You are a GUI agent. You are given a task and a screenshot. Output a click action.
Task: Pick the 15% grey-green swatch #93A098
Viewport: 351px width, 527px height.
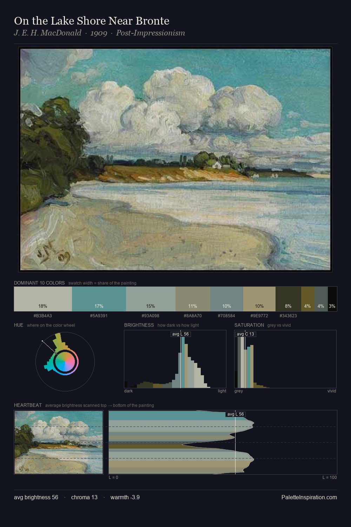[151, 299]
